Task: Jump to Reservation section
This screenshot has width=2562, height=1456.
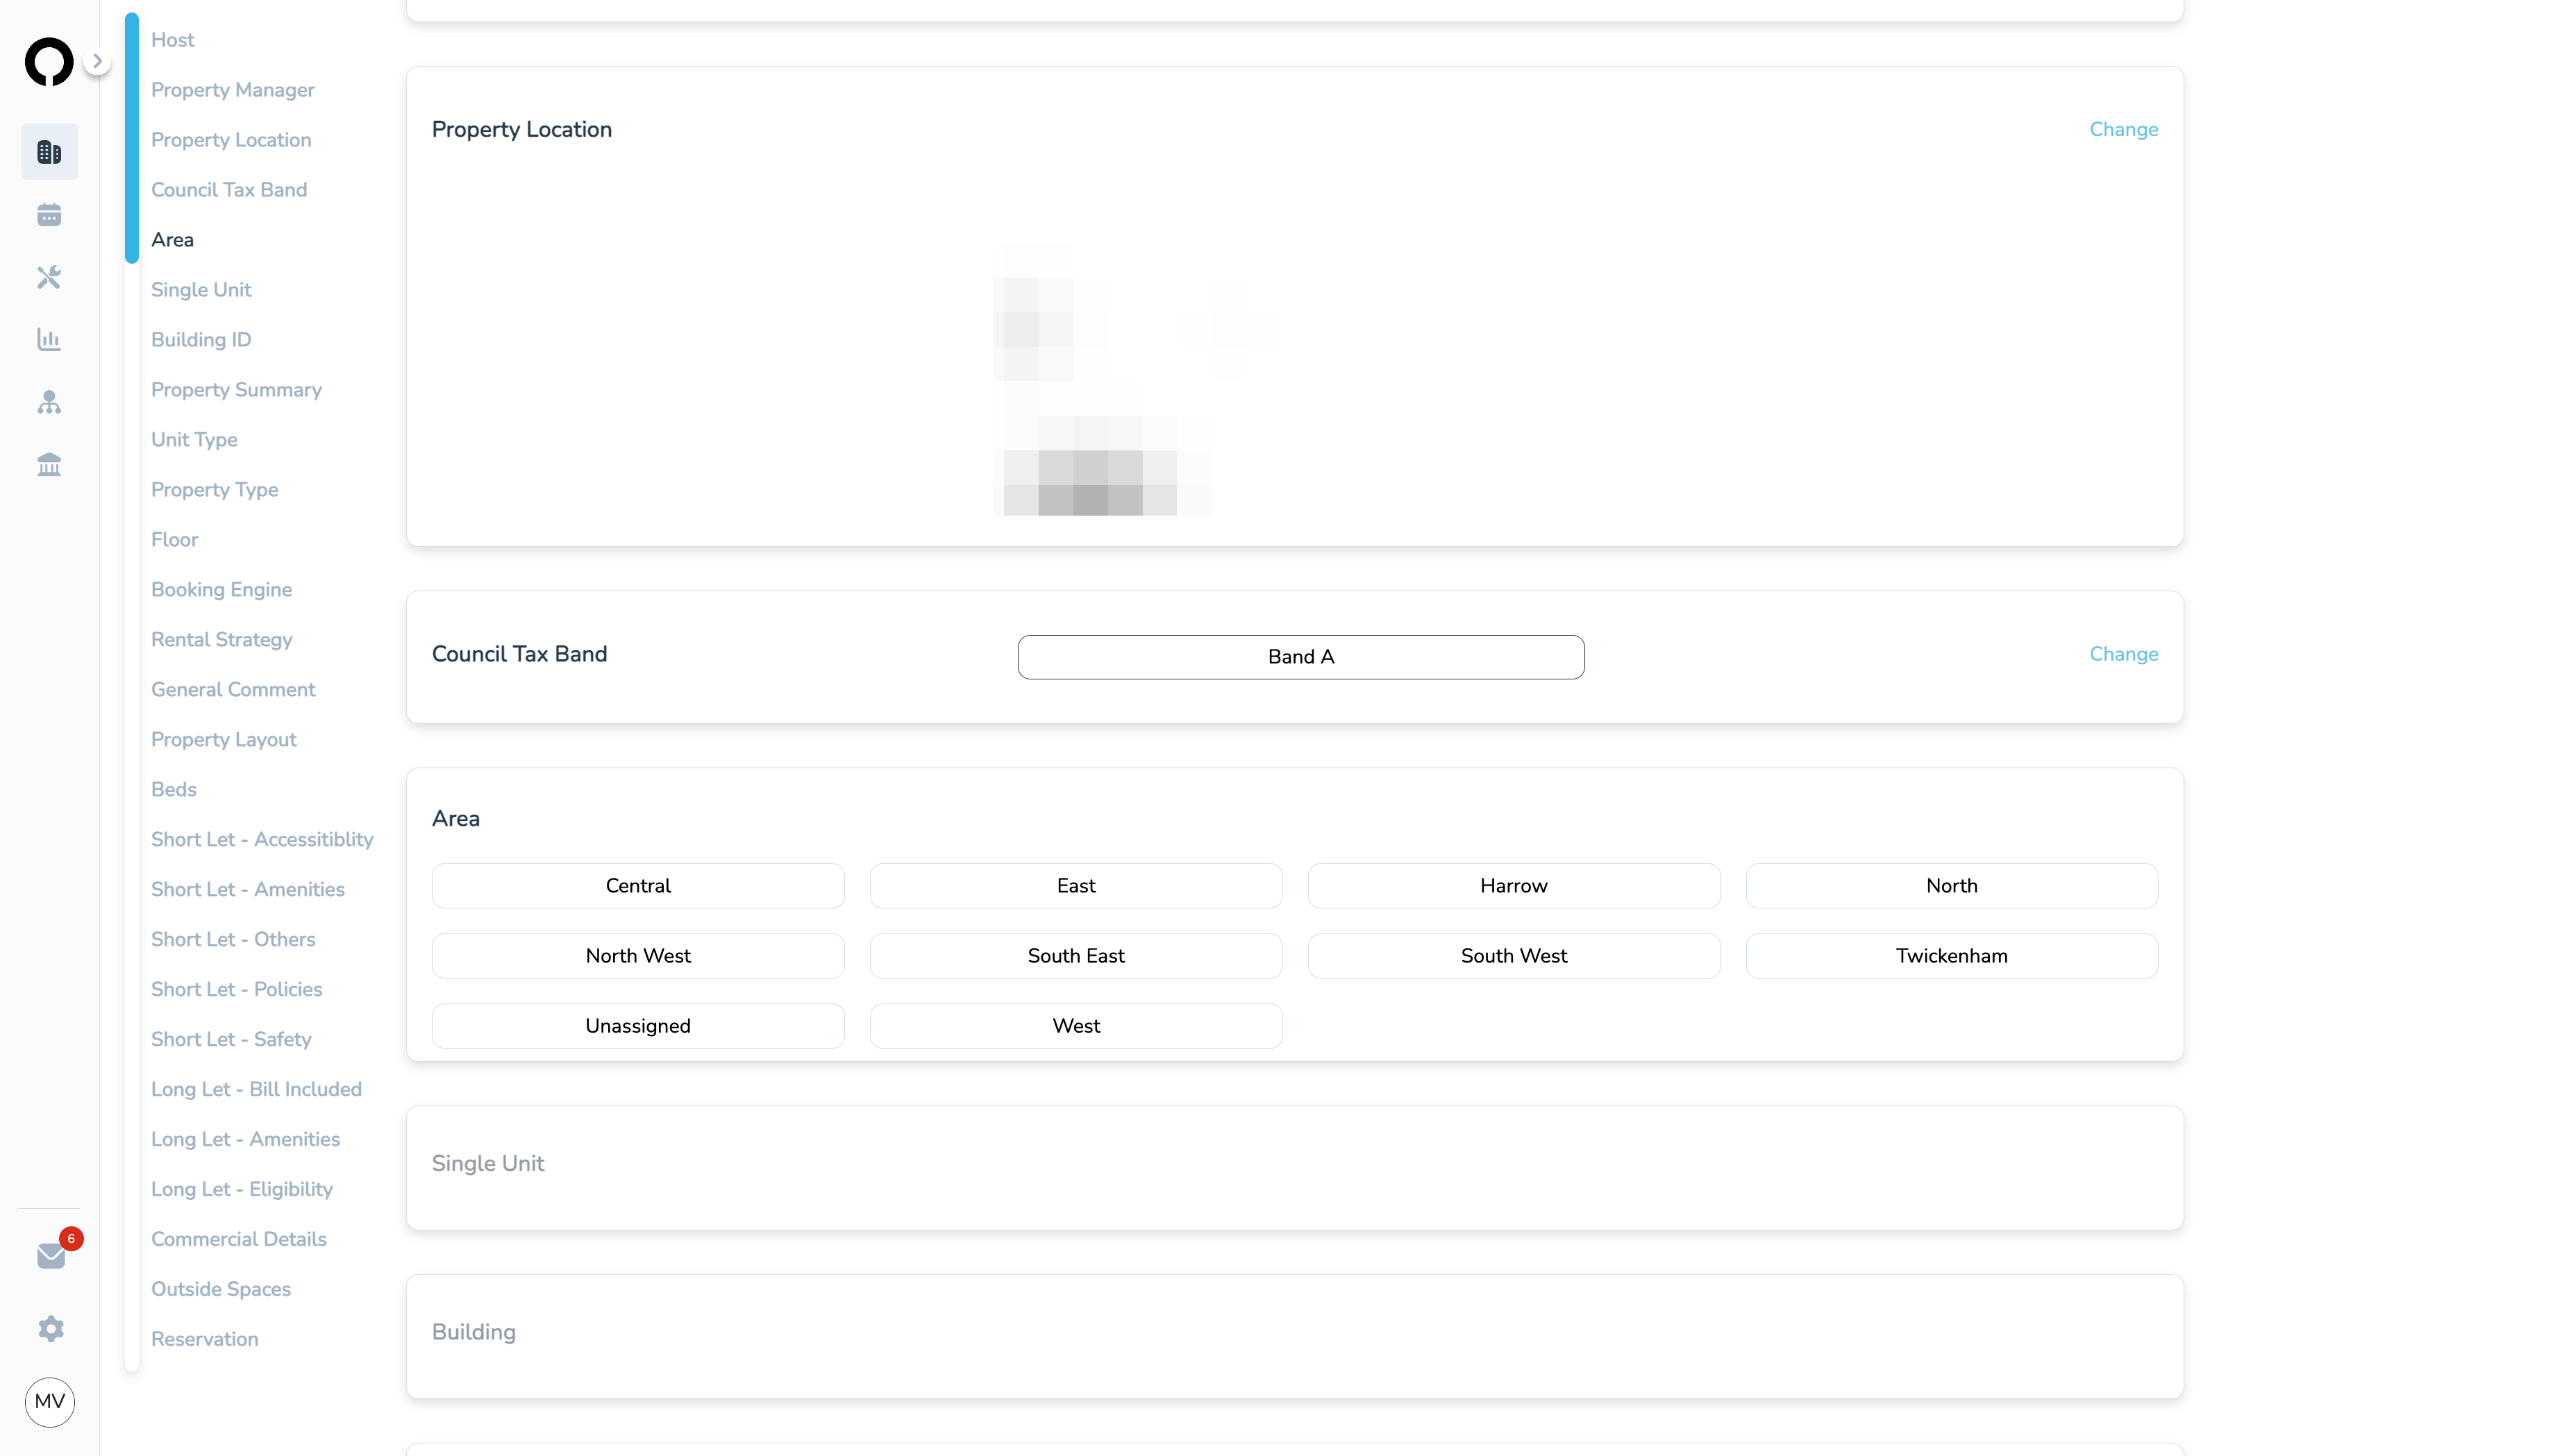Action: 205,1340
